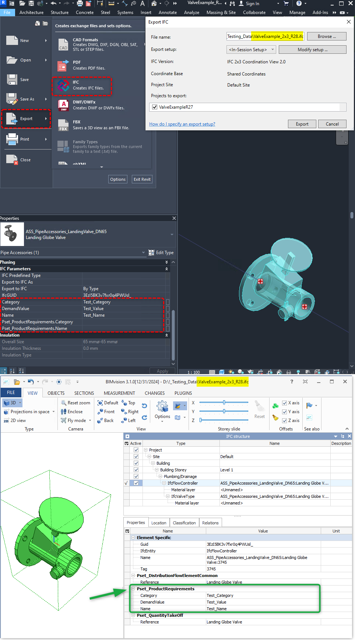The height and width of the screenshot is (640, 355).
Task: Click the Print icon in File menu
Action: pyautogui.click(x=12, y=139)
